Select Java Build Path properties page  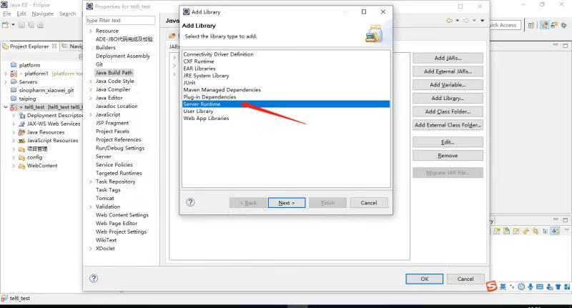tap(114, 73)
